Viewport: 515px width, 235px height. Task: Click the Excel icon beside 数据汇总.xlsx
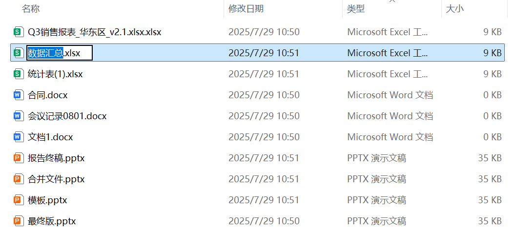click(19, 53)
